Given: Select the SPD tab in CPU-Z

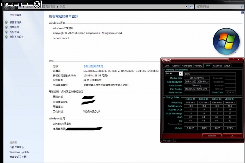Looking at the screenshot, I should pyautogui.click(x=208, y=66).
